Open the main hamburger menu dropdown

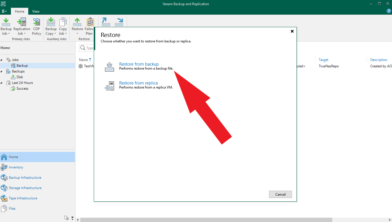pyautogui.click(x=4, y=11)
